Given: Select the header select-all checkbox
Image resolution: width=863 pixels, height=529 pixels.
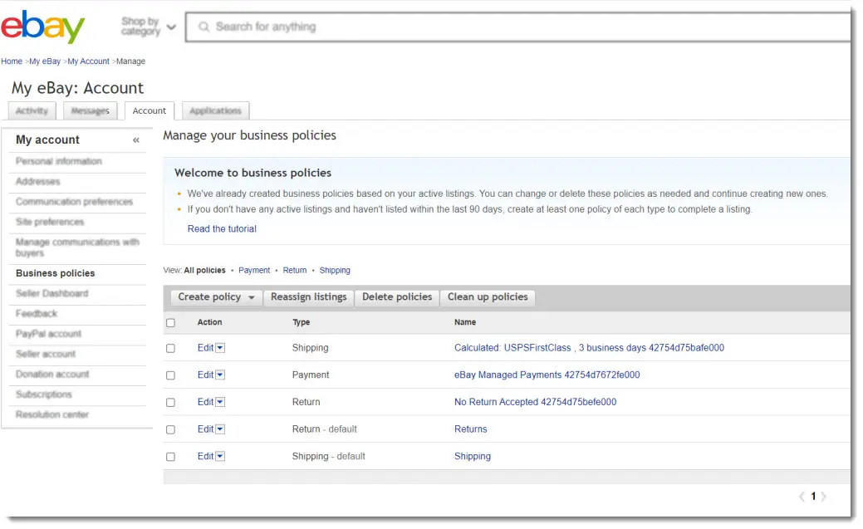Looking at the screenshot, I should click(x=170, y=322).
